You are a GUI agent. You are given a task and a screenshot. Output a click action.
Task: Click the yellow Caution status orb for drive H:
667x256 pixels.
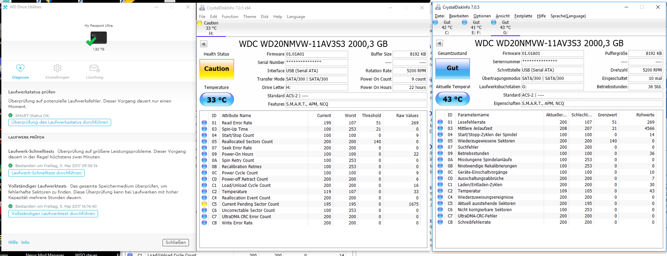click(x=199, y=23)
